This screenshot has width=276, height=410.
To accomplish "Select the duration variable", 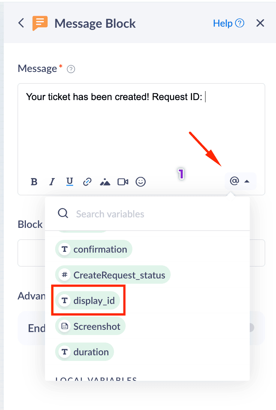I will (85, 352).
